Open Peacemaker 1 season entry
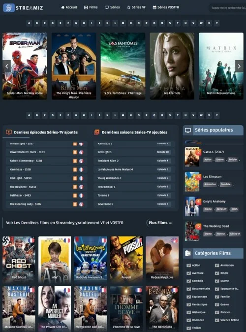 tap(134, 187)
